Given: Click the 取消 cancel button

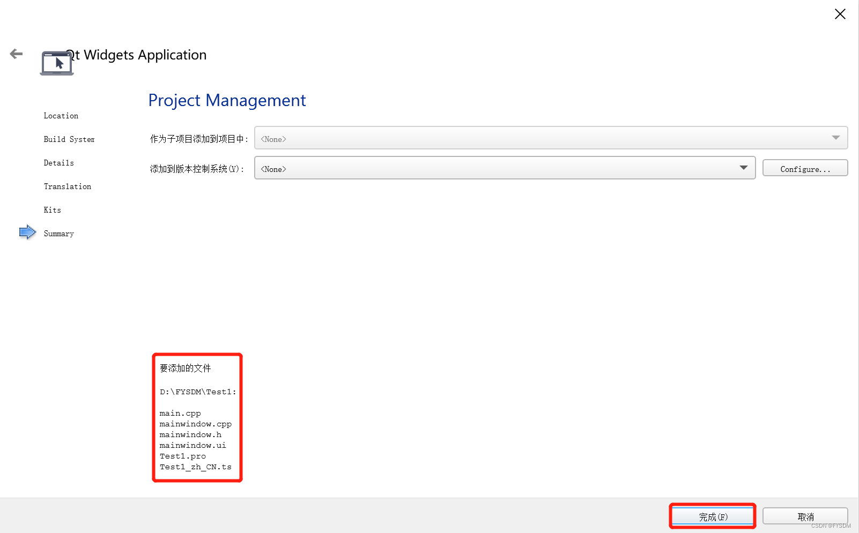Looking at the screenshot, I should tap(805, 517).
